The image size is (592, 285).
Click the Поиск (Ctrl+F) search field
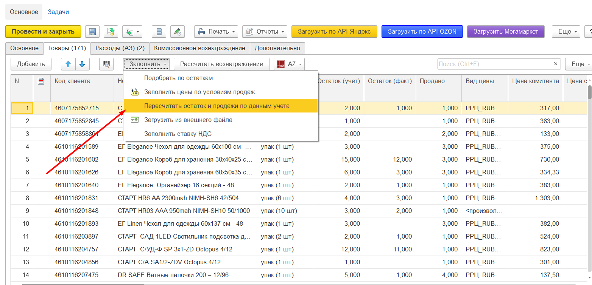coord(494,64)
